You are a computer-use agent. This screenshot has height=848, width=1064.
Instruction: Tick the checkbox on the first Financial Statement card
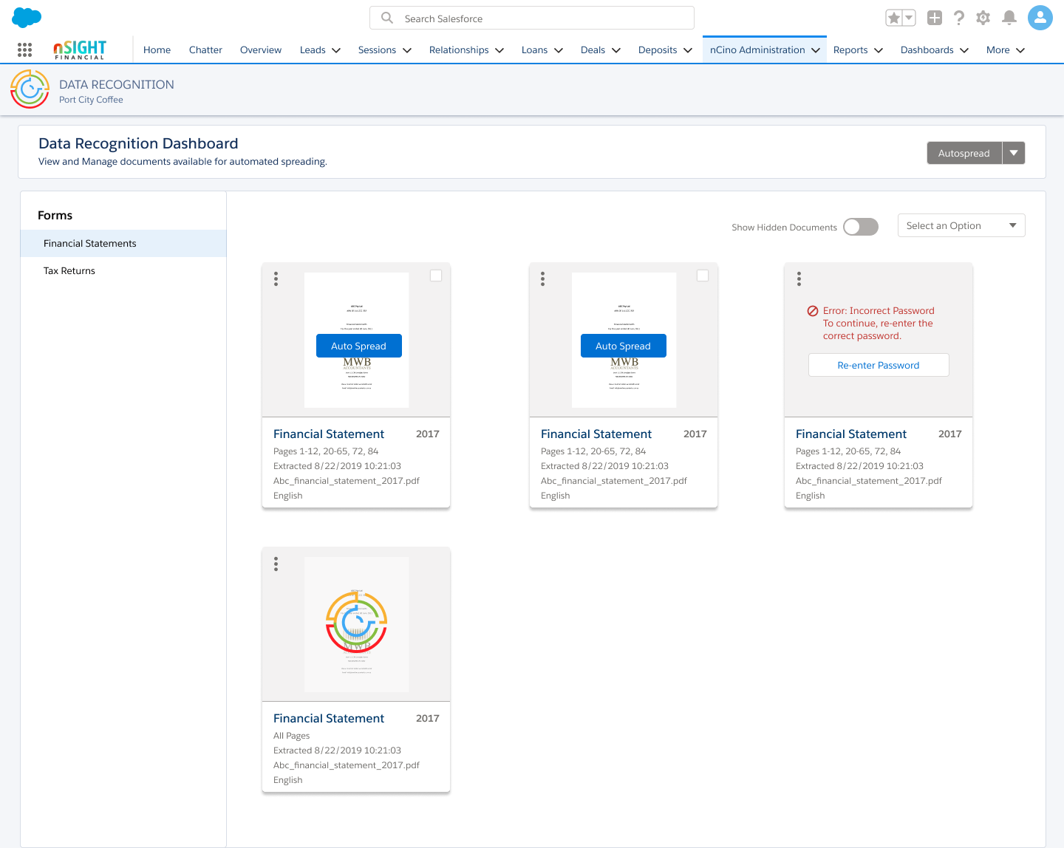coord(436,276)
